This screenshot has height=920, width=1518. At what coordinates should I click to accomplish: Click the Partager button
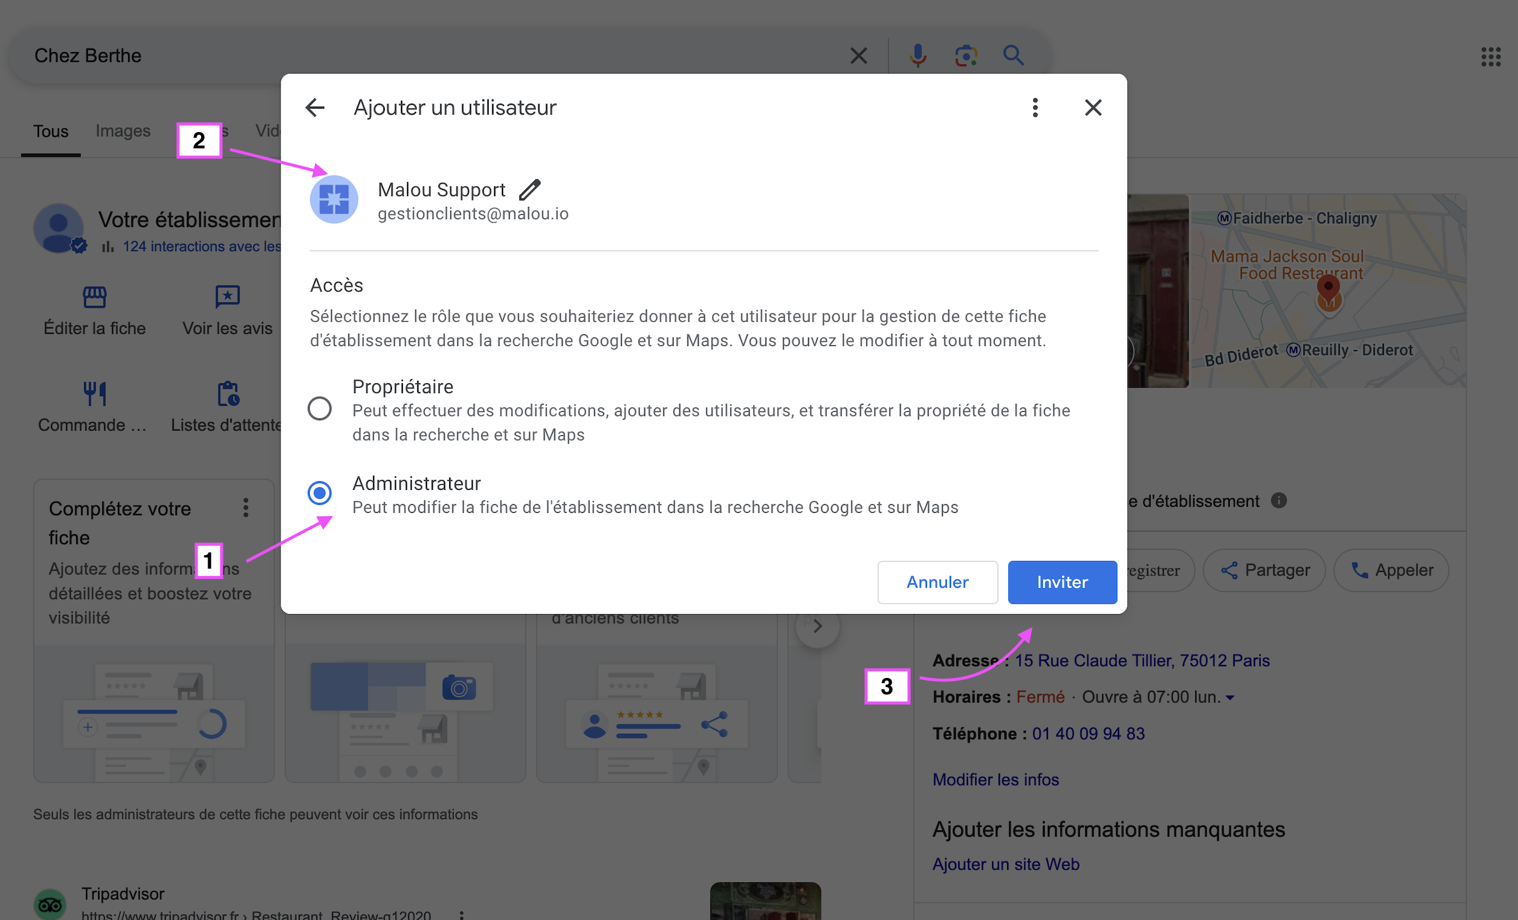pos(1264,571)
